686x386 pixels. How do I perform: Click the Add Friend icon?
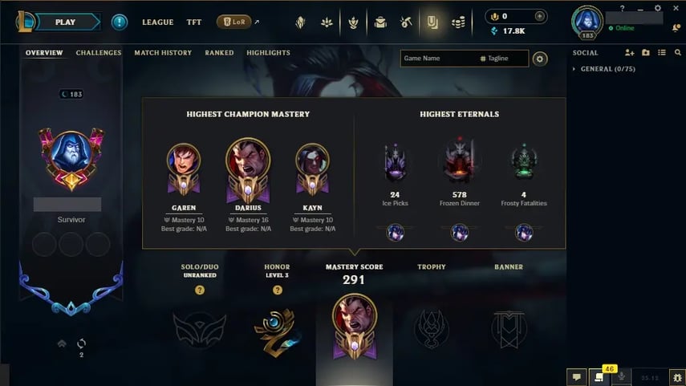[x=629, y=52]
